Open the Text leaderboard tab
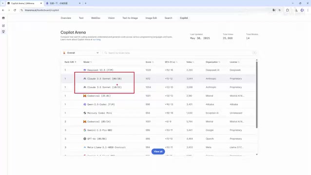Viewport: 311px width, 175px height. click(81, 18)
